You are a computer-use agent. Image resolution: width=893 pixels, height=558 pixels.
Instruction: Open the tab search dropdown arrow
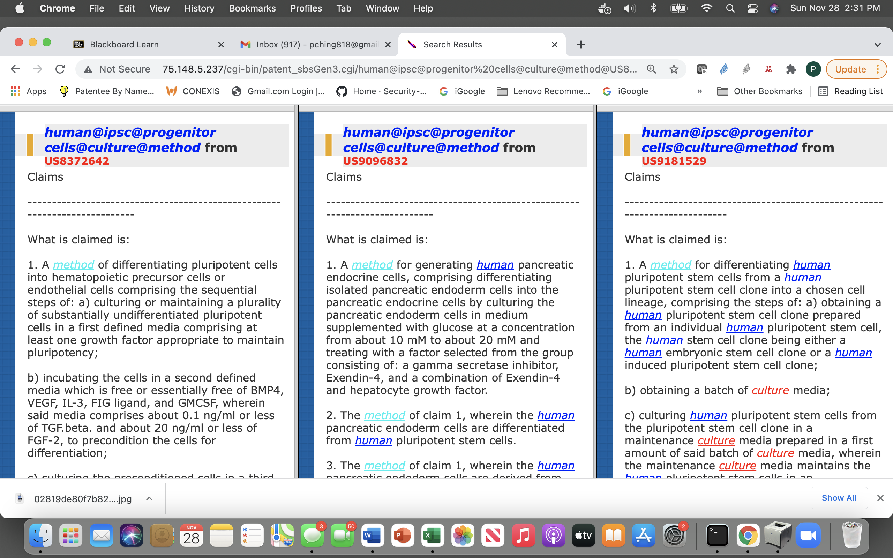[x=878, y=45]
